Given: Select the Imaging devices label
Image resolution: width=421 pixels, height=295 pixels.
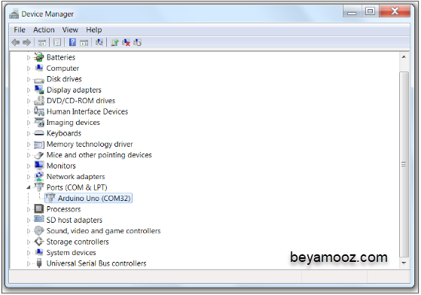Looking at the screenshot, I should 73,123.
